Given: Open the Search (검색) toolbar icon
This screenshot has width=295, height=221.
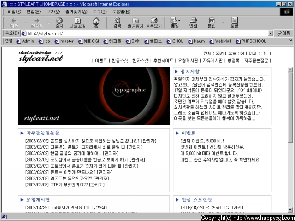Looking at the screenshot, I should click(117, 23).
